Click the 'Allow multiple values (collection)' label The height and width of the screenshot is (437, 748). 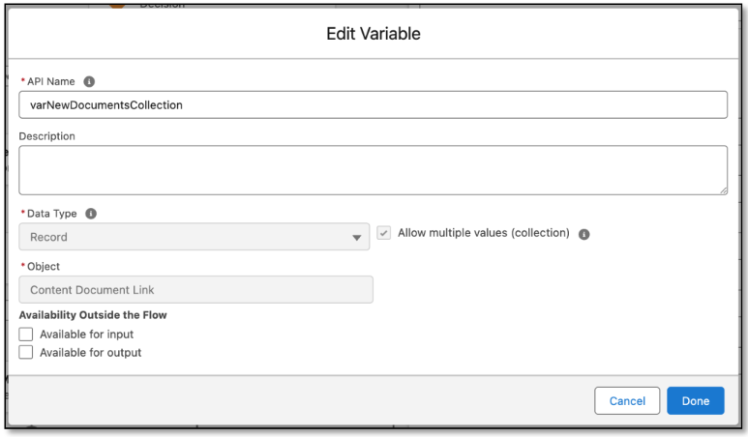tap(483, 234)
